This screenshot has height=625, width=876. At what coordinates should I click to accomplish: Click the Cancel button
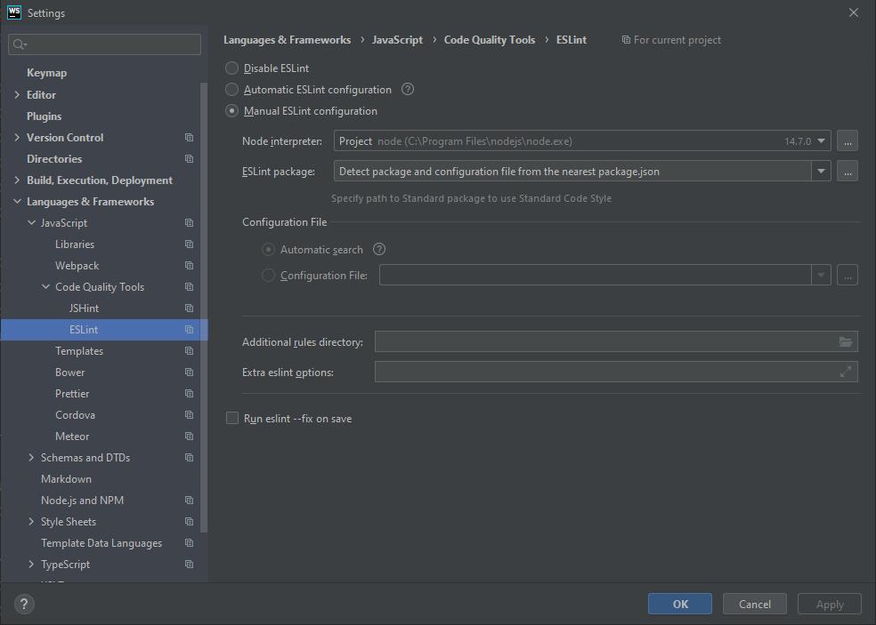754,605
